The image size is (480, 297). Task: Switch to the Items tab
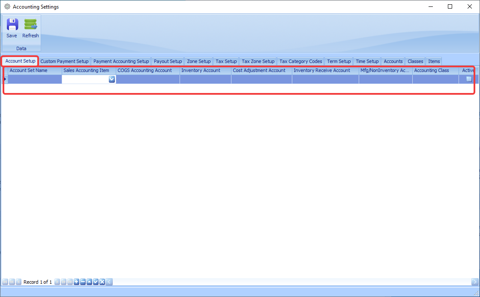(x=434, y=61)
